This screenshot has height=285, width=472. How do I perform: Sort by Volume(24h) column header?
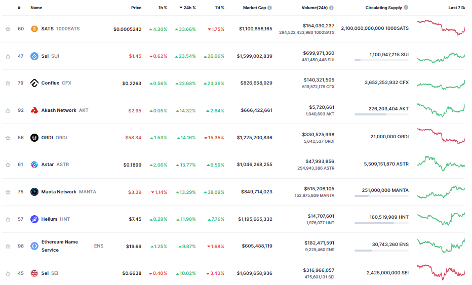314,8
